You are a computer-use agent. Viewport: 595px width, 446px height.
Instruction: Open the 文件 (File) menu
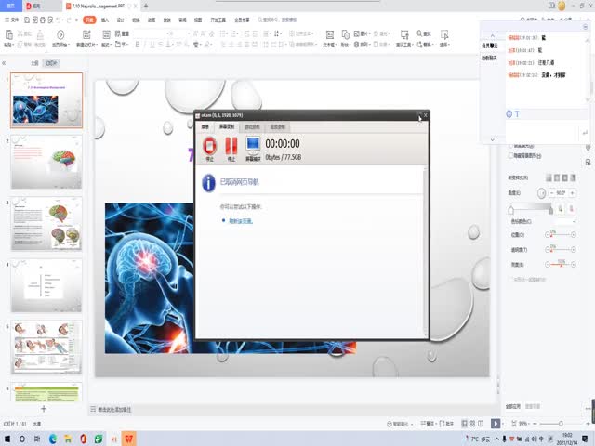[x=14, y=19]
